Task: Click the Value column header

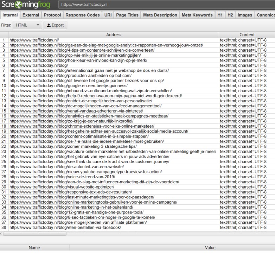Action: pos(210,248)
